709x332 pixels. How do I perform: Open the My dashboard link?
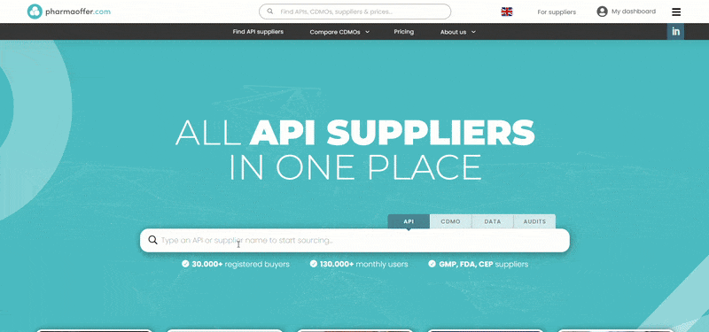click(x=634, y=12)
